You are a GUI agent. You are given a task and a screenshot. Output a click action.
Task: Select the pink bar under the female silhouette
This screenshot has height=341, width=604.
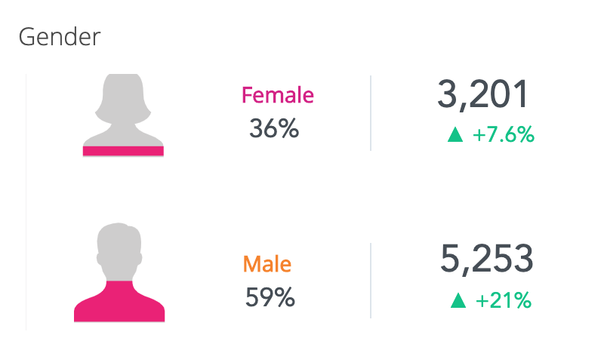[x=123, y=151]
